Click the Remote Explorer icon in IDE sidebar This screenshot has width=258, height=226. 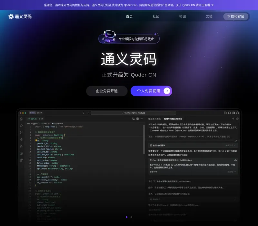point(21,153)
